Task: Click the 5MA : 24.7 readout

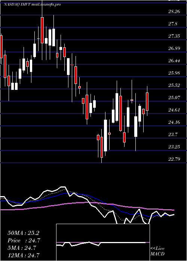Action: (x=22, y=248)
